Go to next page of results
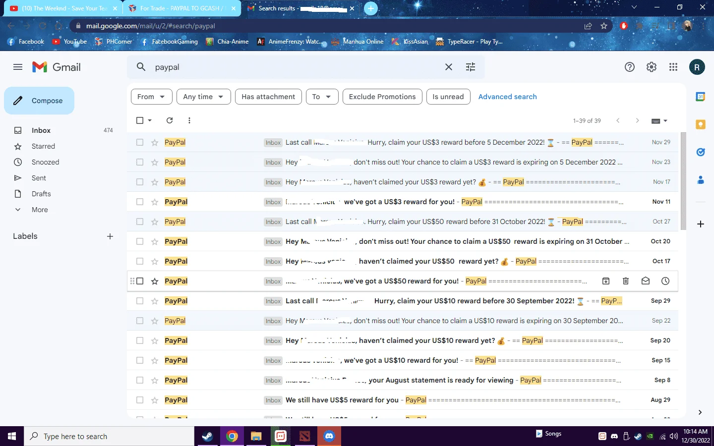This screenshot has height=446, width=714. coord(637,120)
